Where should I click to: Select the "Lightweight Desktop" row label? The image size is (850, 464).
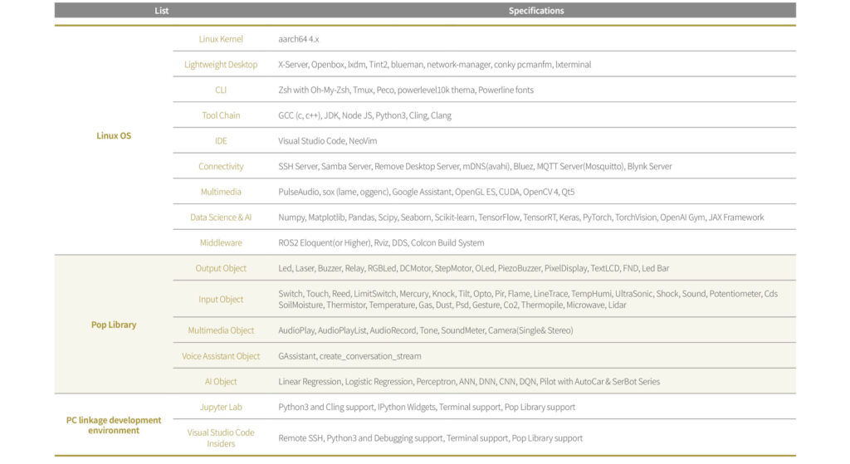coord(221,65)
